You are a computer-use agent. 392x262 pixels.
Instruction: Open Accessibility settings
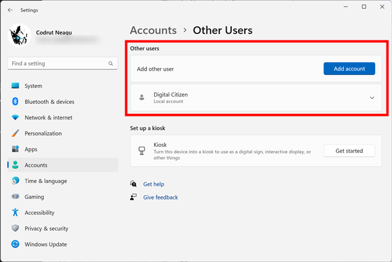click(62, 212)
